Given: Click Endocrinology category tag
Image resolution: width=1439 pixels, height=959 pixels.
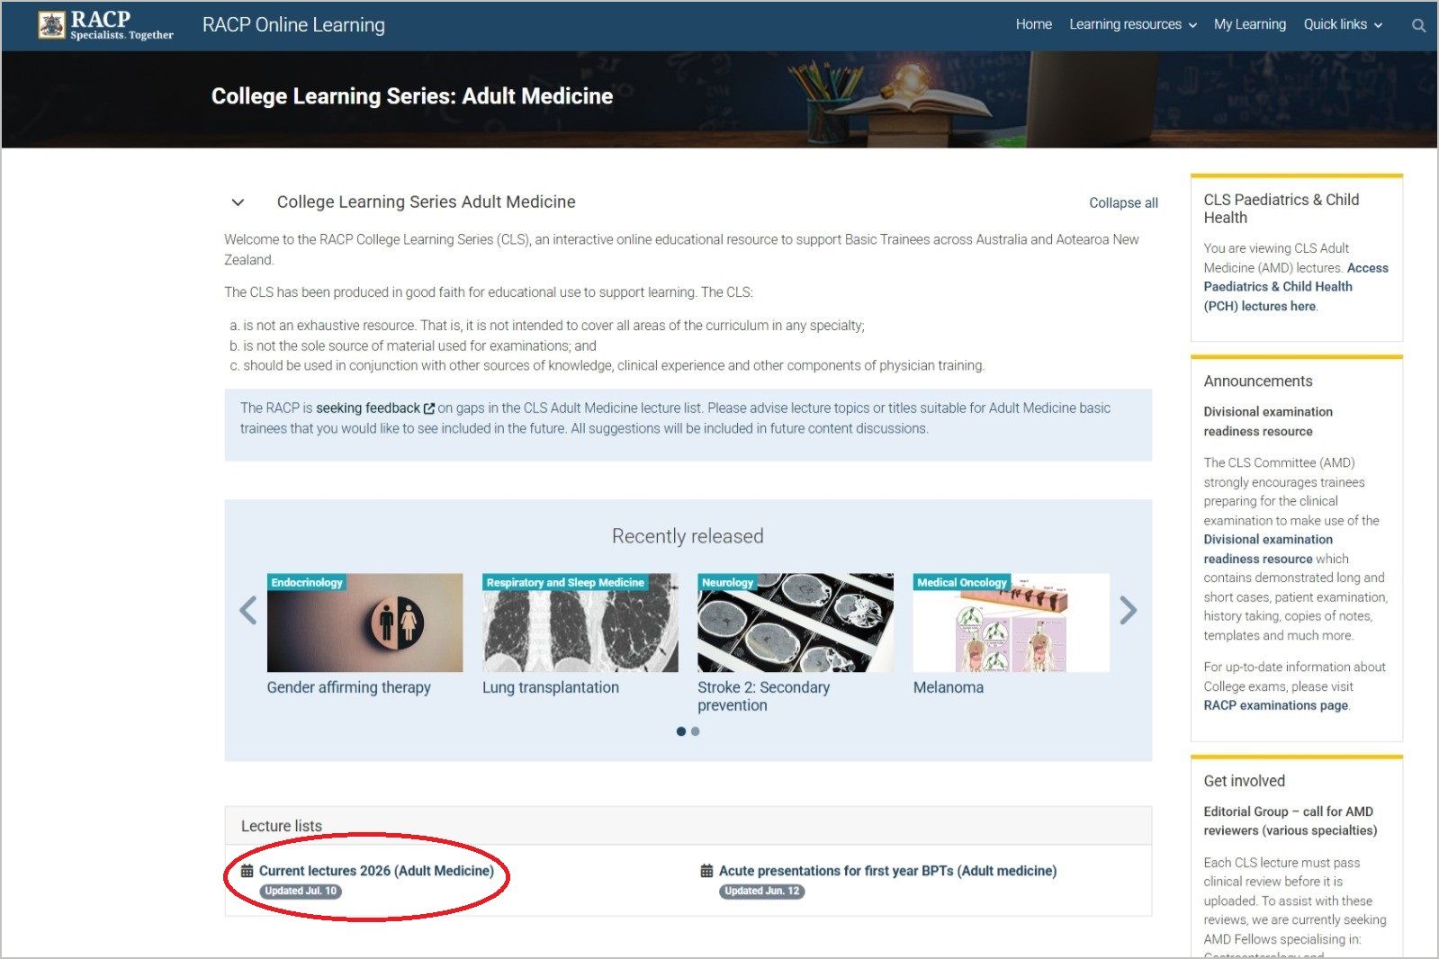Looking at the screenshot, I should (307, 583).
